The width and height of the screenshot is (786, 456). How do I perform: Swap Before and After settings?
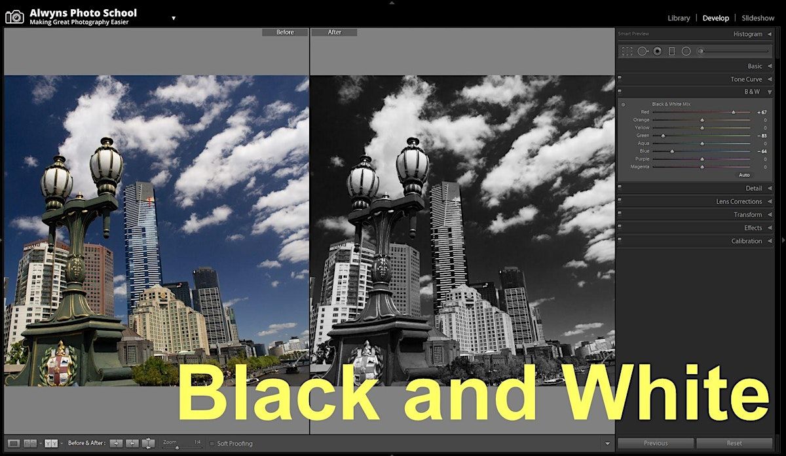pos(148,444)
